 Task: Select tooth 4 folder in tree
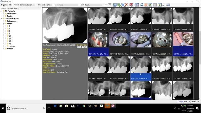click(x=9, y=34)
